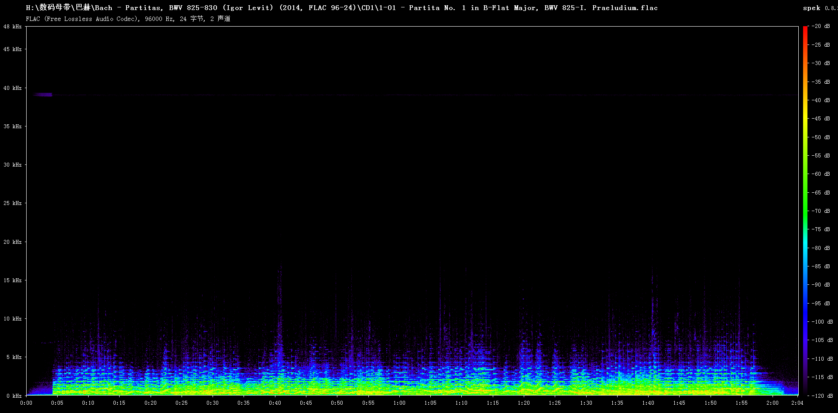The height and width of the screenshot is (413, 838).
Task: Select the 2:04 end time label
Action: click(797, 403)
